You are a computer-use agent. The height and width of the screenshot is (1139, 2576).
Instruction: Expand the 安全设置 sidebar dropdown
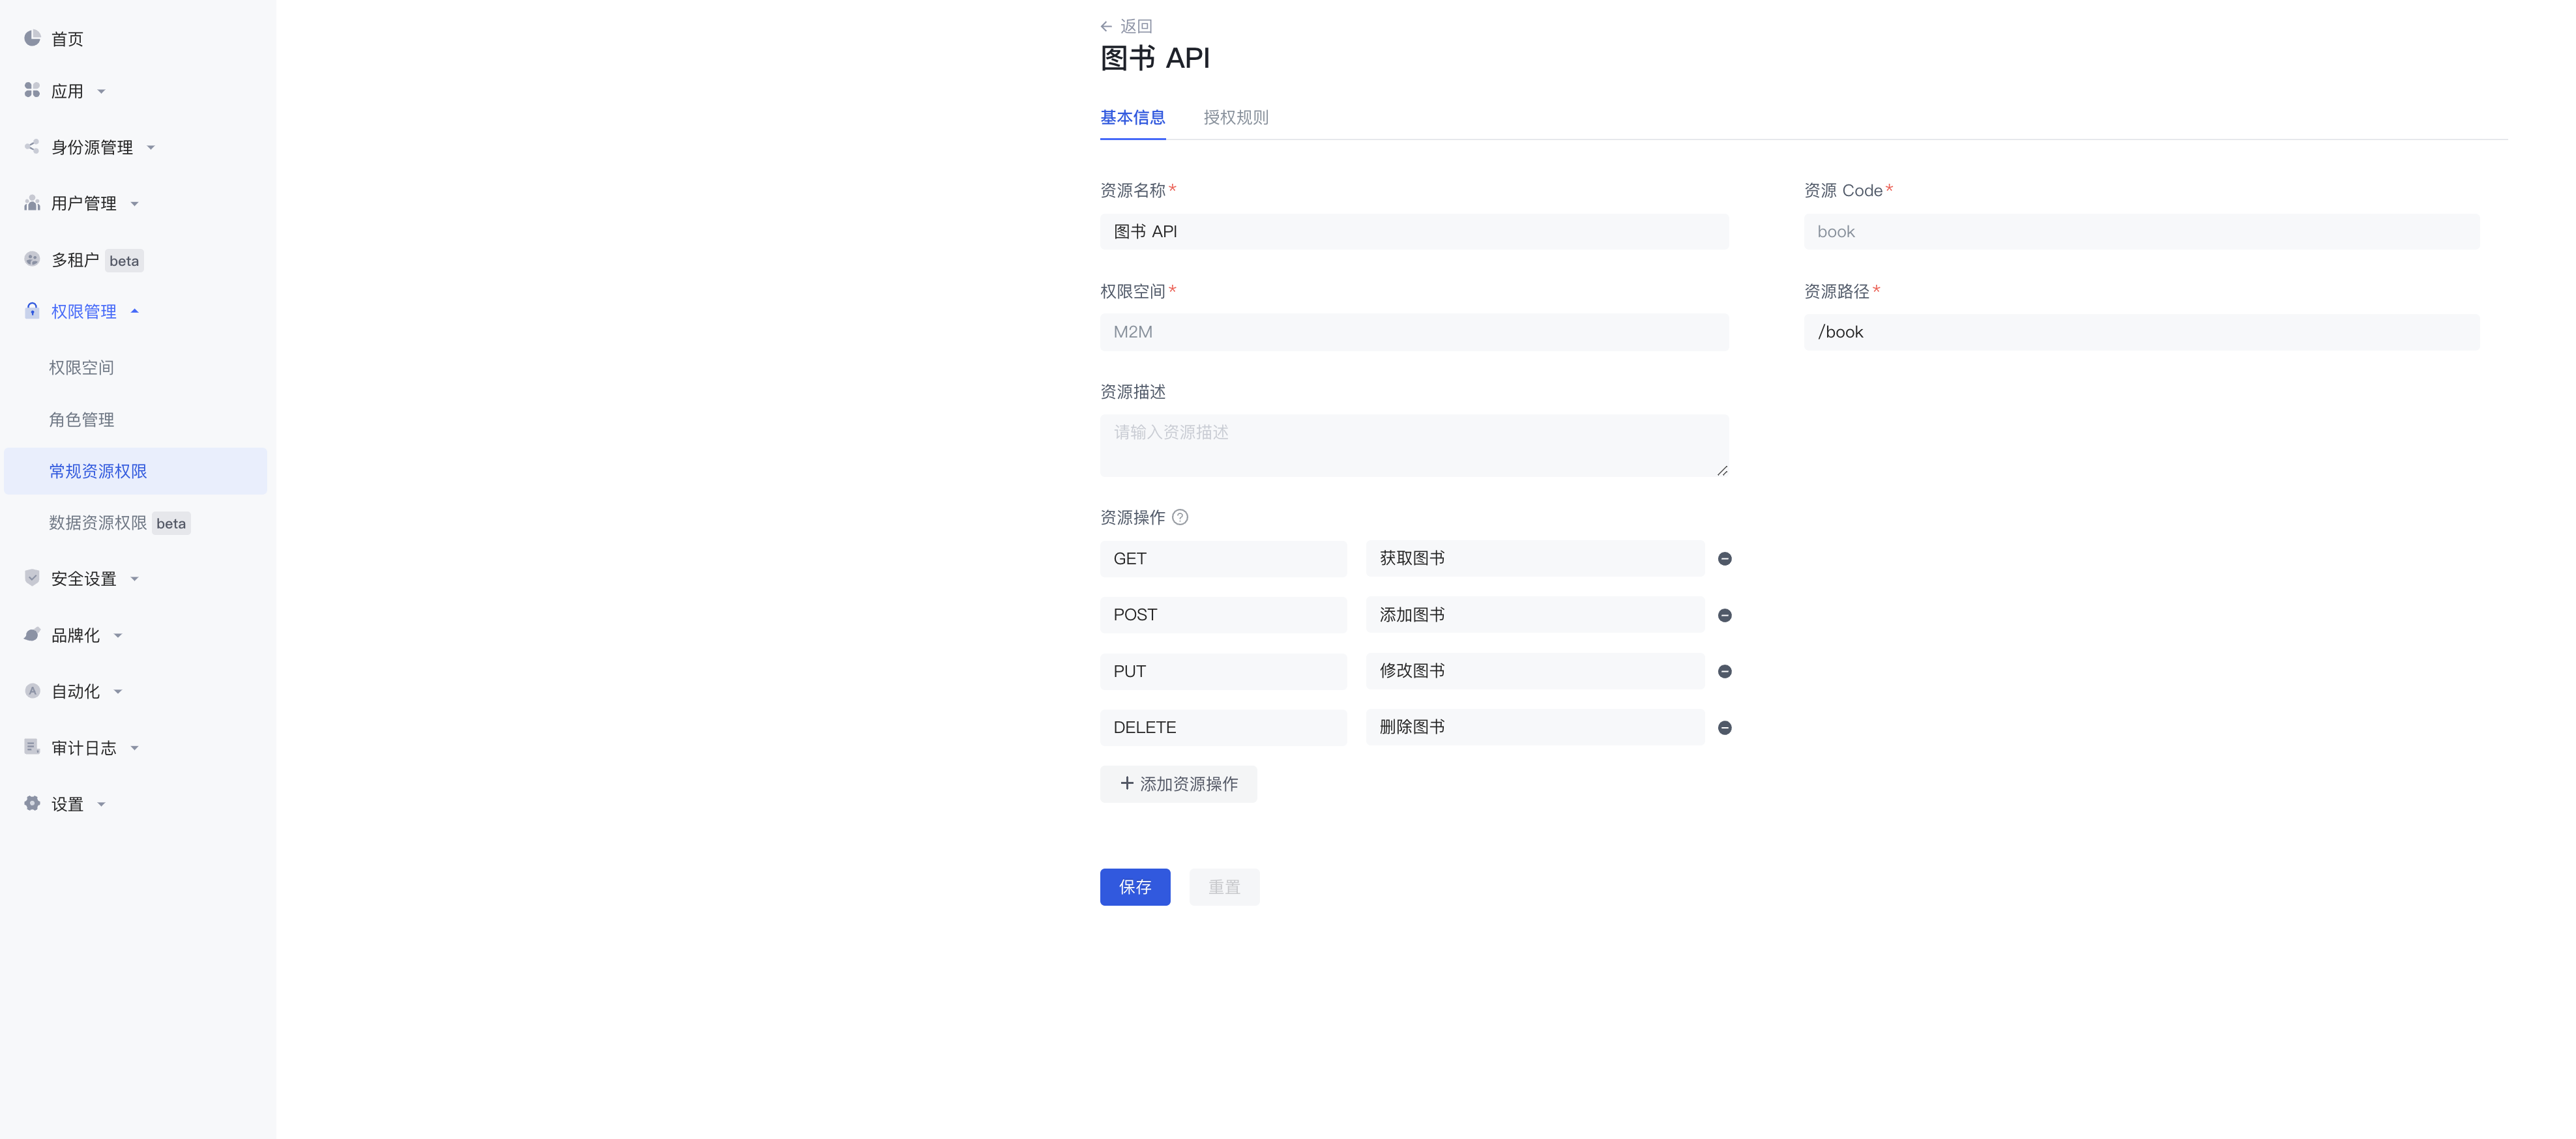(x=135, y=578)
